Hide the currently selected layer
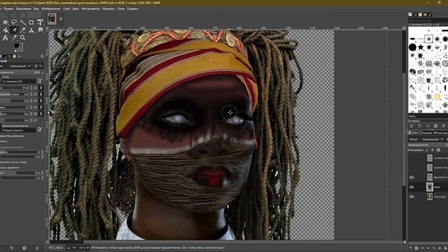448x252 pixels. [412, 187]
